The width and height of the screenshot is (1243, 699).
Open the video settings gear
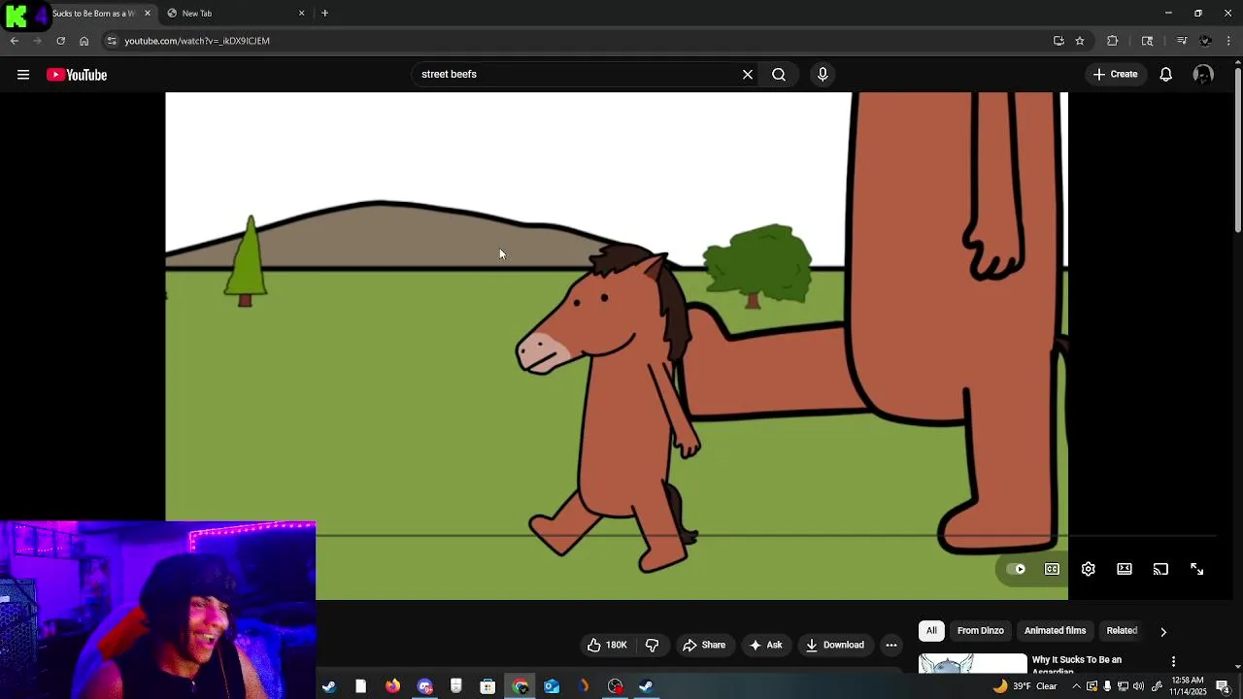(1089, 569)
